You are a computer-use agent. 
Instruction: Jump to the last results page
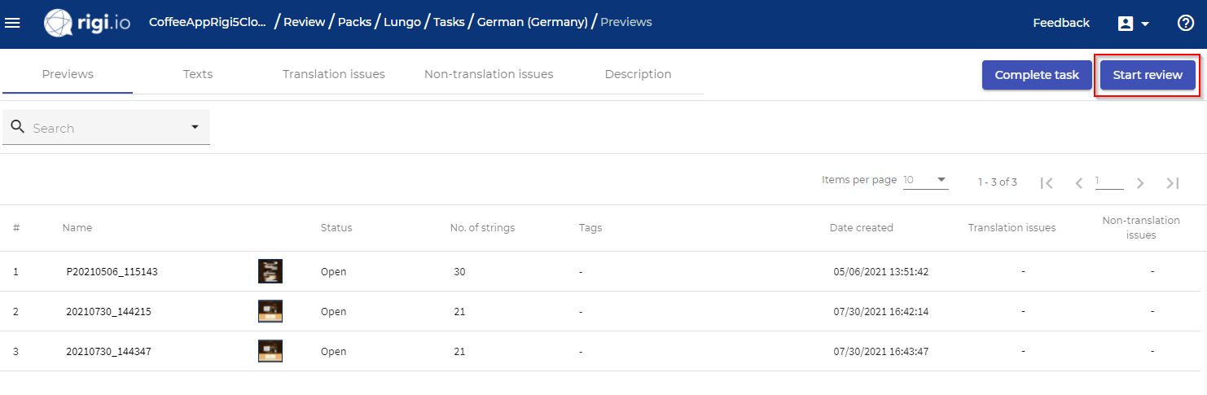coord(1173,183)
